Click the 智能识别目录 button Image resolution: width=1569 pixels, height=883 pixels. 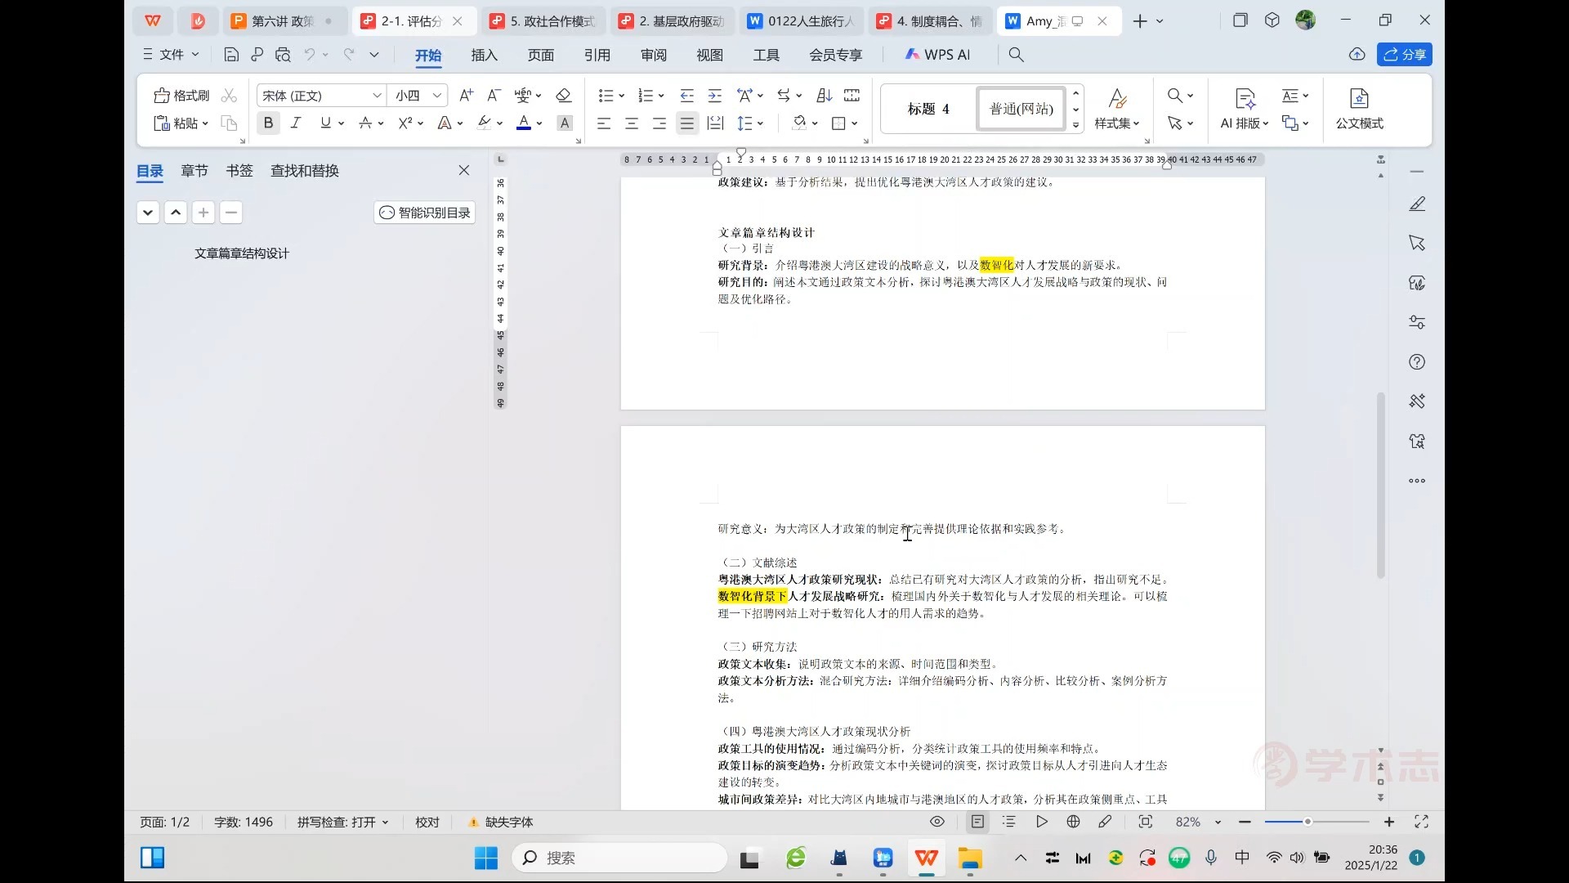423,213
